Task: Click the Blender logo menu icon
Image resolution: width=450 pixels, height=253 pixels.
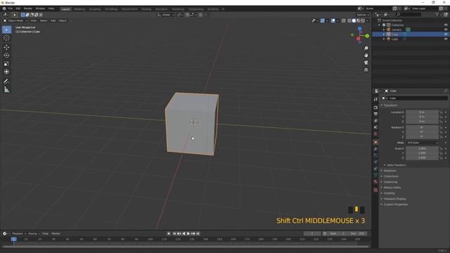Action: click(4, 8)
